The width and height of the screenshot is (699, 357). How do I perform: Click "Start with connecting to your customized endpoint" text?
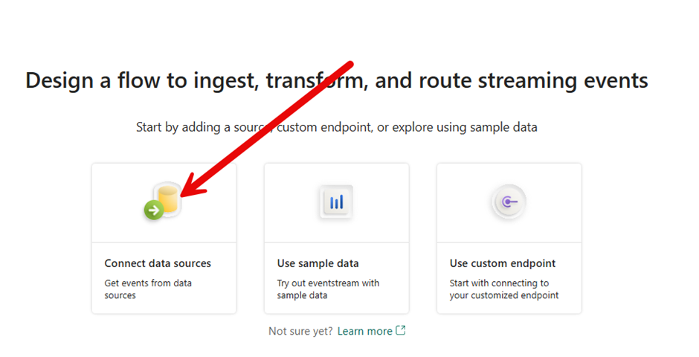[x=503, y=289]
